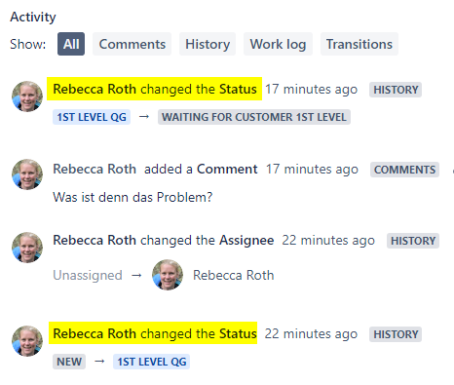Click the WAITING FOR CUSTOMER 1ST LEVEL status badge

pyautogui.click(x=254, y=117)
